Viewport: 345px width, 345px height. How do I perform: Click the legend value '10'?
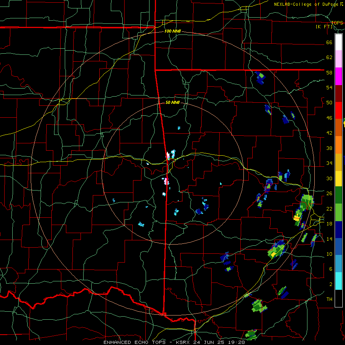pos(329,254)
